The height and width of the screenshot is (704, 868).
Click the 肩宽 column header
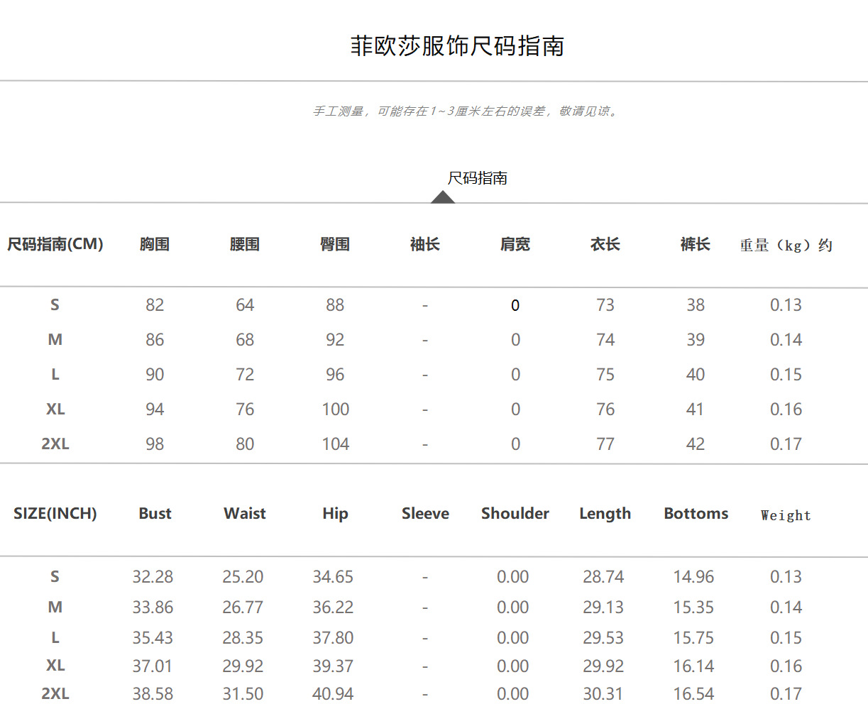tap(515, 244)
